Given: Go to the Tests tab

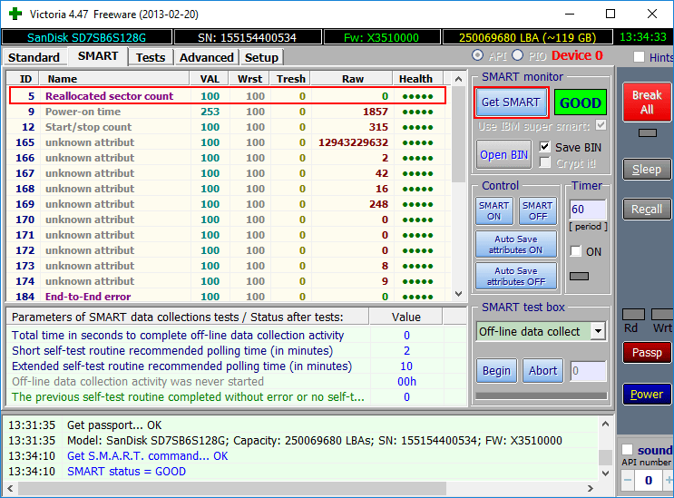Looking at the screenshot, I should click(x=151, y=57).
